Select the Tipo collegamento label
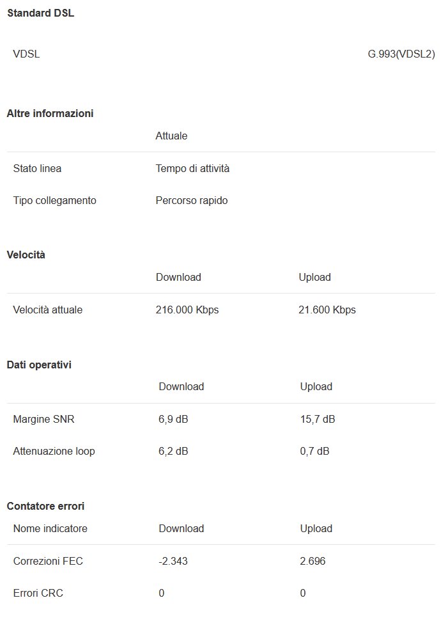The height and width of the screenshot is (637, 448). [54, 200]
